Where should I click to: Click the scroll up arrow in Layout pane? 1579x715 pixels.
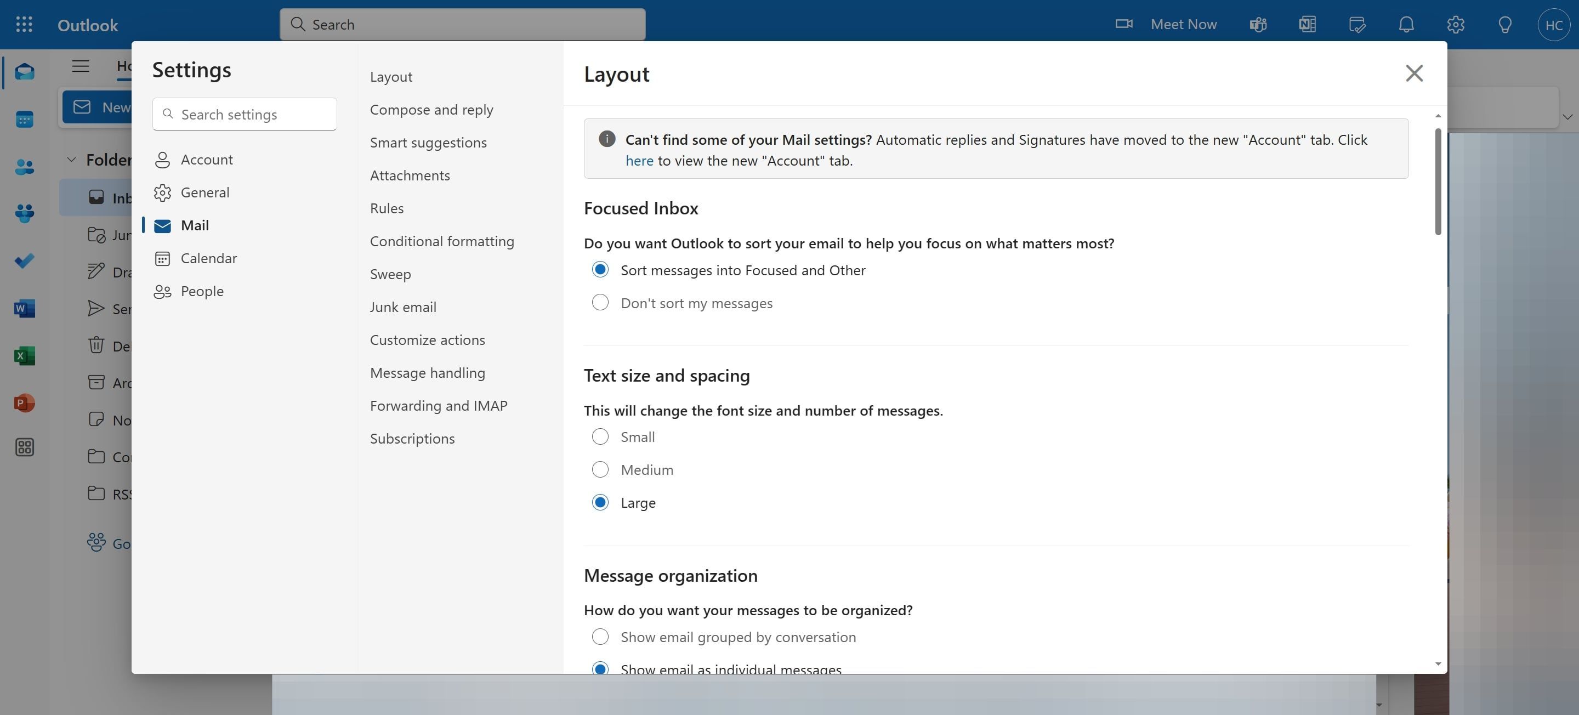coord(1438,116)
